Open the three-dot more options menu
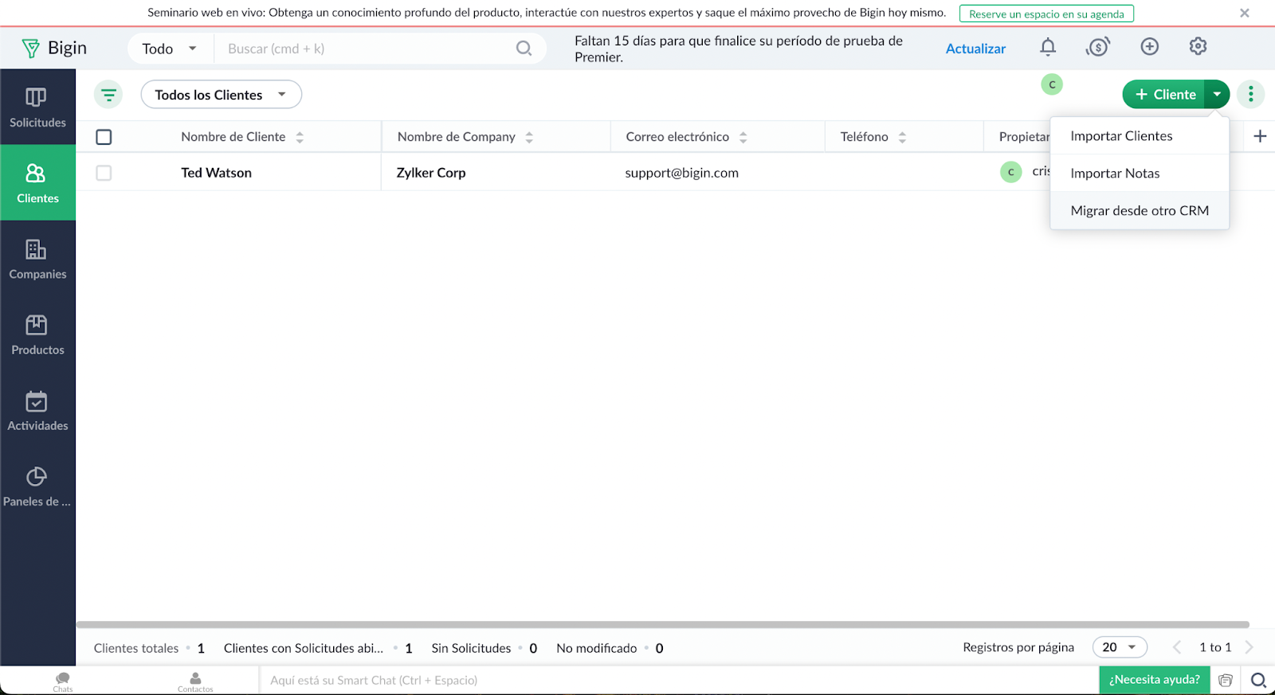This screenshot has width=1275, height=695. pyautogui.click(x=1251, y=94)
